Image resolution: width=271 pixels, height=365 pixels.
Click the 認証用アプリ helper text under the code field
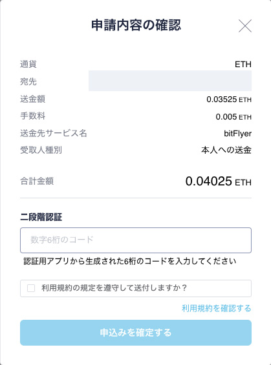(x=130, y=262)
